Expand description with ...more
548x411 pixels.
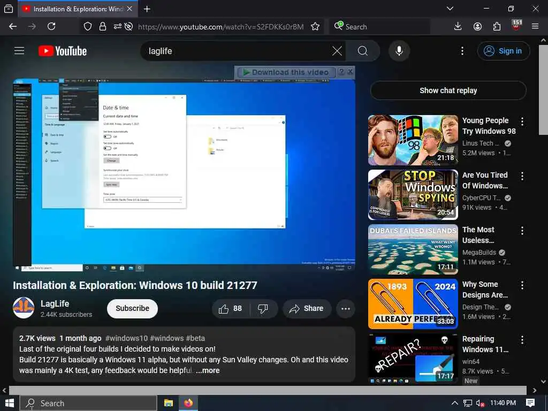point(208,370)
